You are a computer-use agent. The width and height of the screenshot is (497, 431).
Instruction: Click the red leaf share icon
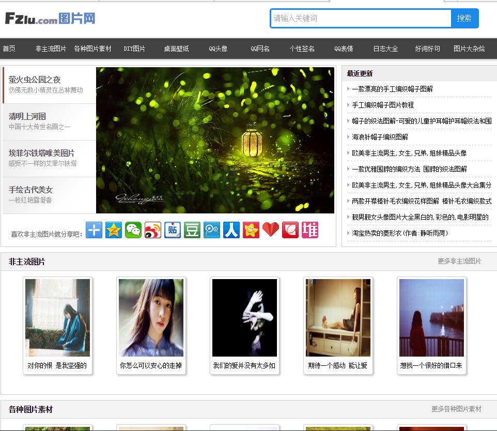[290, 230]
